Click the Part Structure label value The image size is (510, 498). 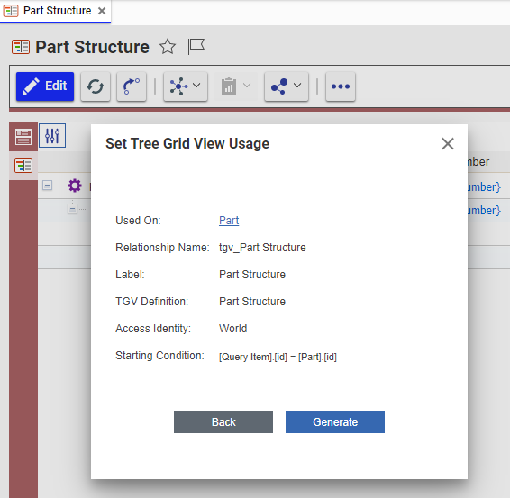coord(252,275)
